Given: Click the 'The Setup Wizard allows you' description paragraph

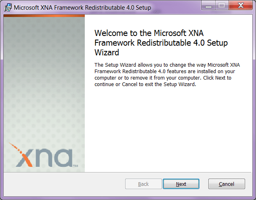Looking at the screenshot, I should (167, 74).
